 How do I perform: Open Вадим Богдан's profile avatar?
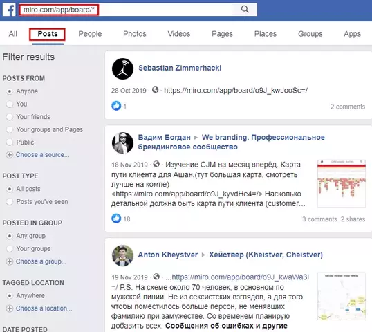(122, 143)
